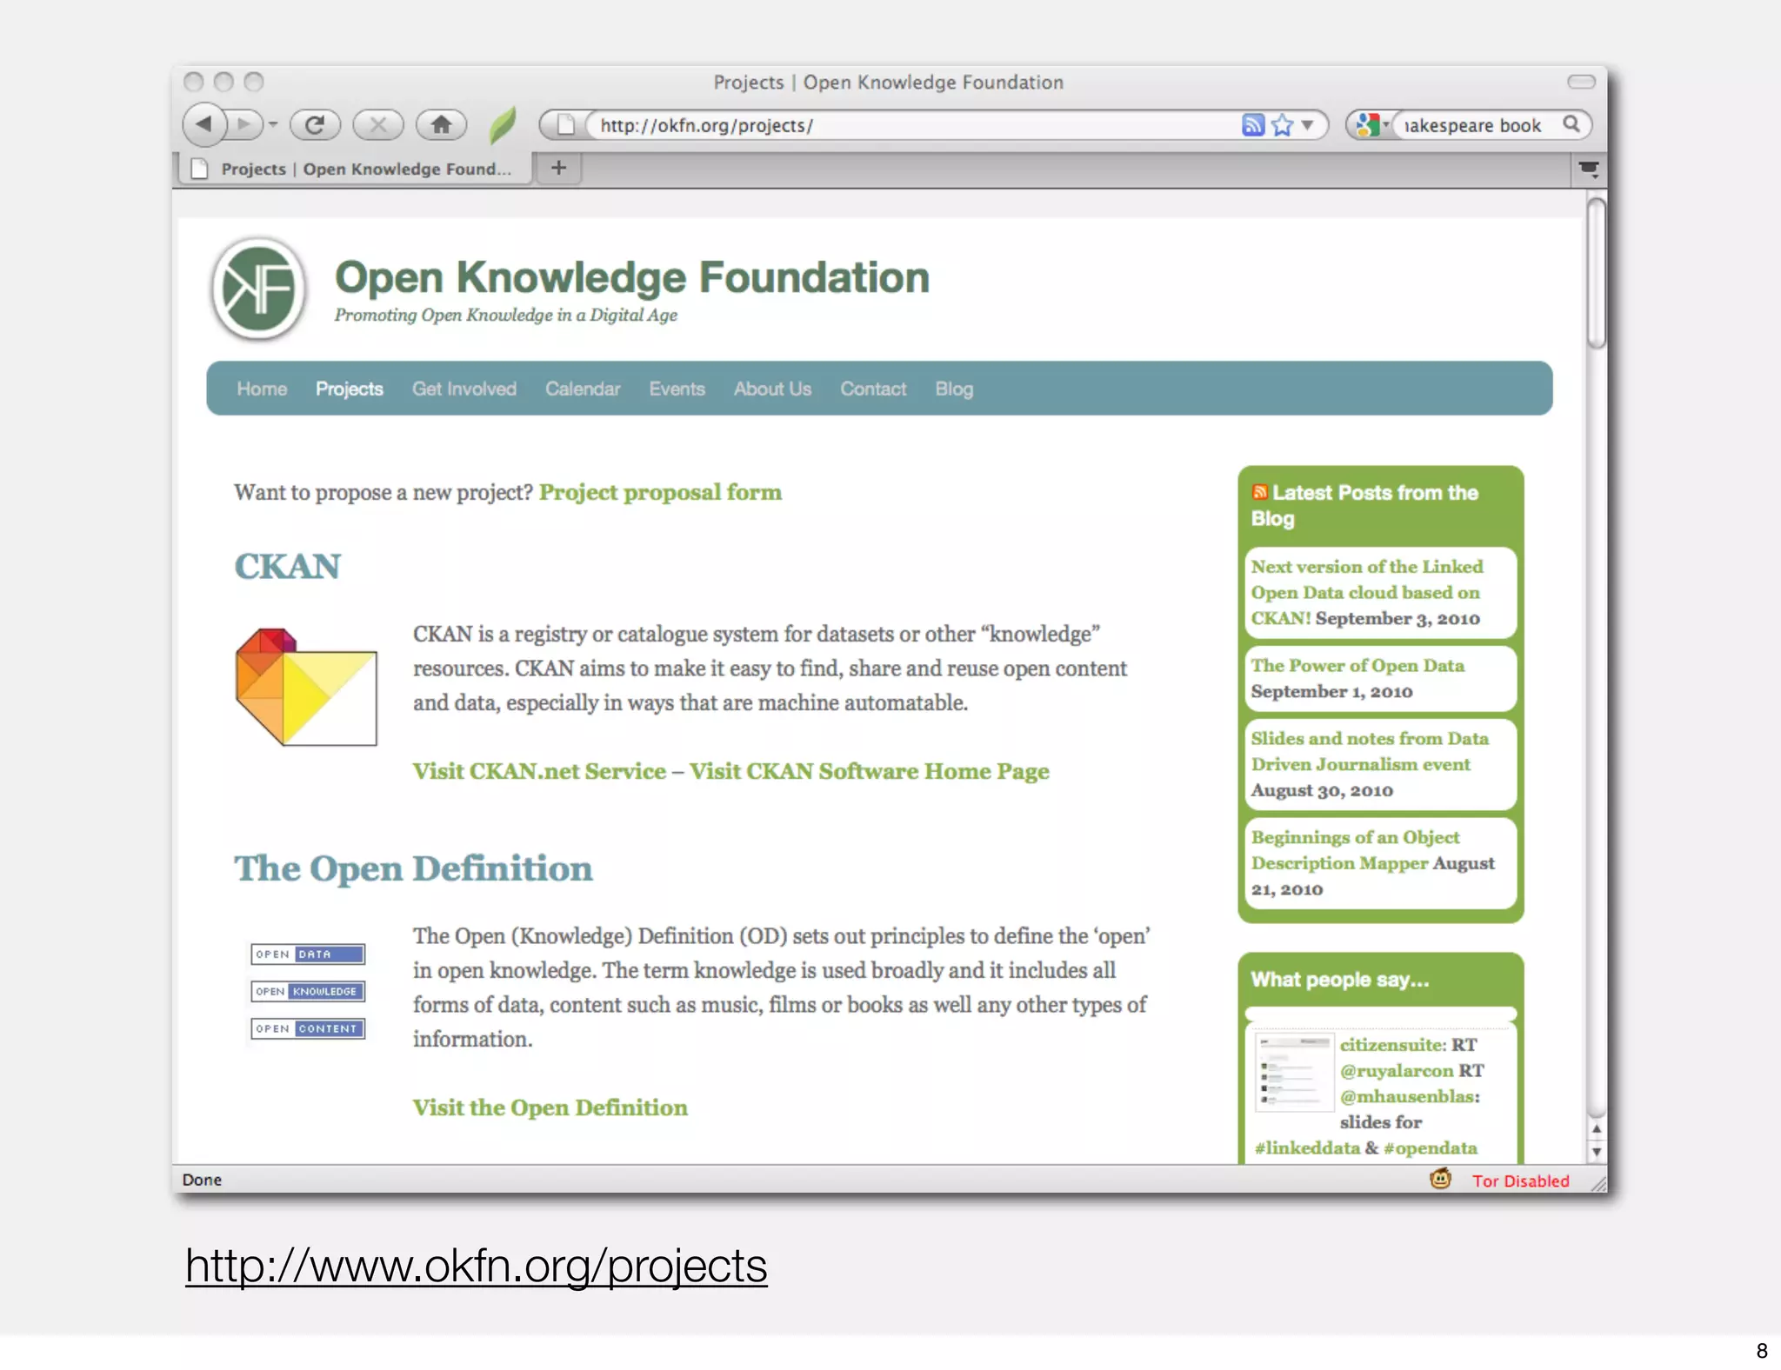Open the '@ruyalarcon' mention link
1781x1370 pixels.
click(1397, 1071)
